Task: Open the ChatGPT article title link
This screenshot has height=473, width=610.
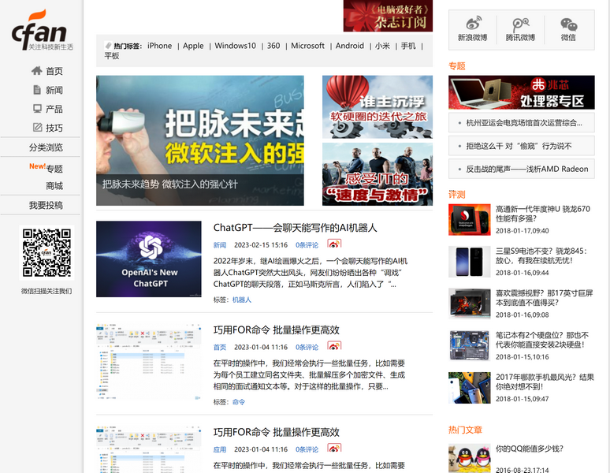Action: click(295, 228)
